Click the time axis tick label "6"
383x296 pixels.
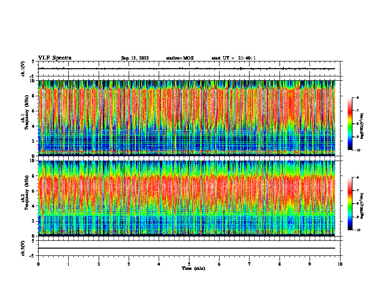220,264
